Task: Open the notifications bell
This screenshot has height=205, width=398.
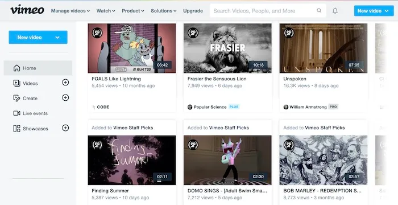Action: point(335,11)
